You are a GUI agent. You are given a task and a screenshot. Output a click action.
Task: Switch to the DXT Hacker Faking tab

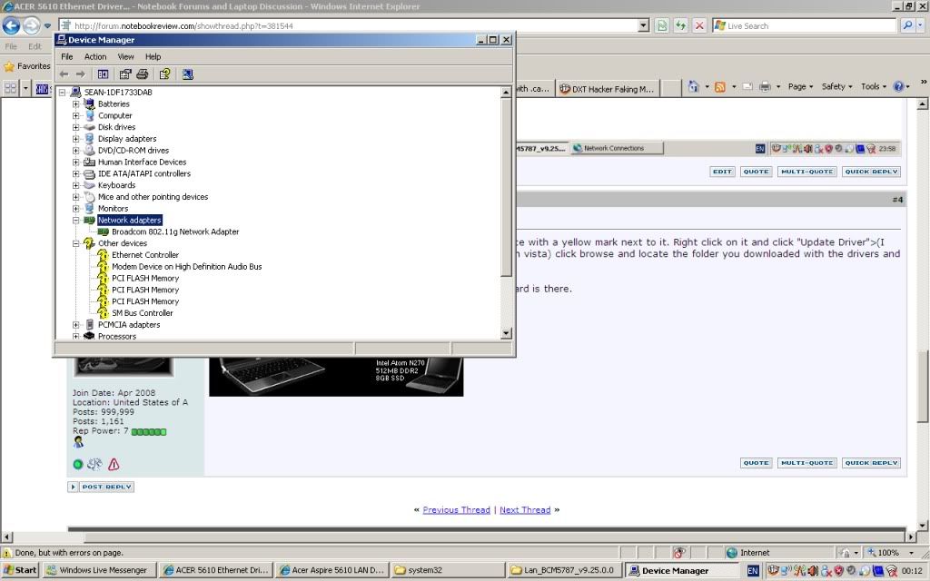(x=609, y=89)
